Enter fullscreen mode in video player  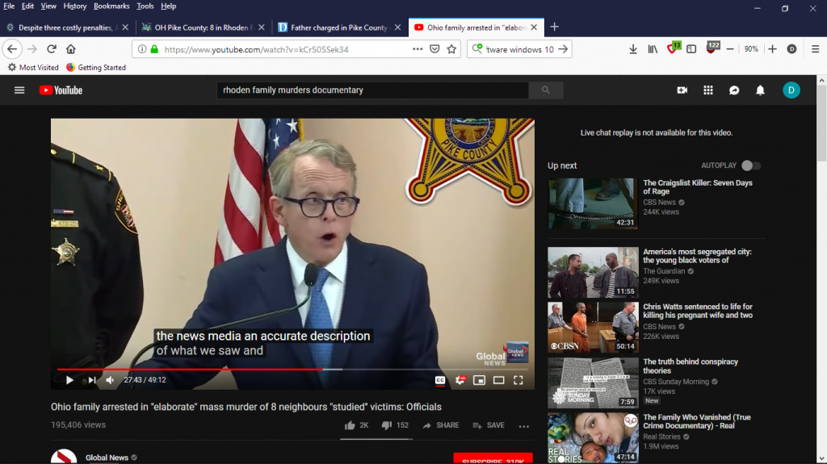coord(518,380)
